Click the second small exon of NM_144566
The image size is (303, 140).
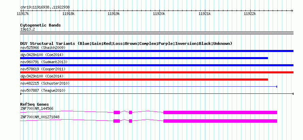tap(130, 112)
